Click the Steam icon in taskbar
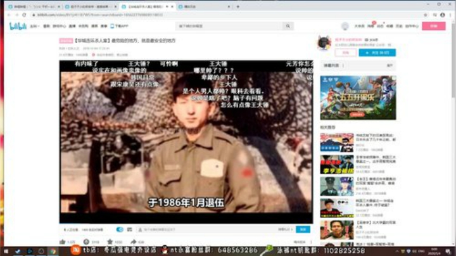456x256 pixels. pyautogui.click(x=18, y=251)
